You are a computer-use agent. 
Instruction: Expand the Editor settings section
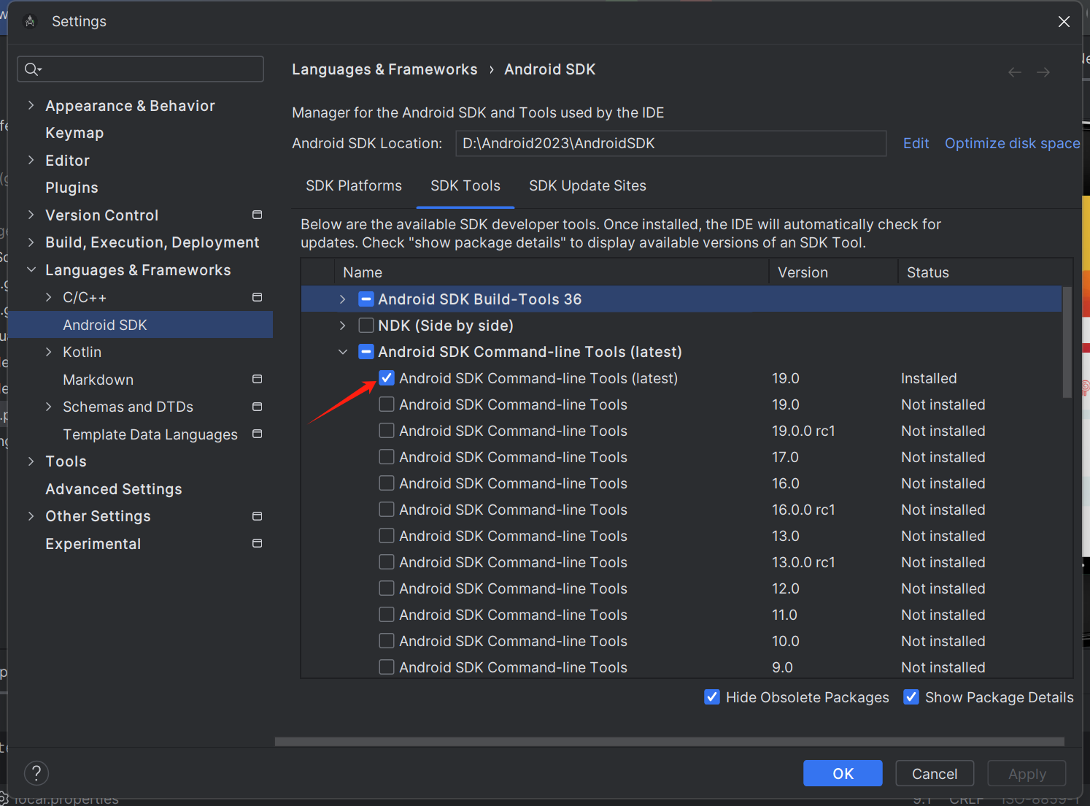click(x=31, y=160)
